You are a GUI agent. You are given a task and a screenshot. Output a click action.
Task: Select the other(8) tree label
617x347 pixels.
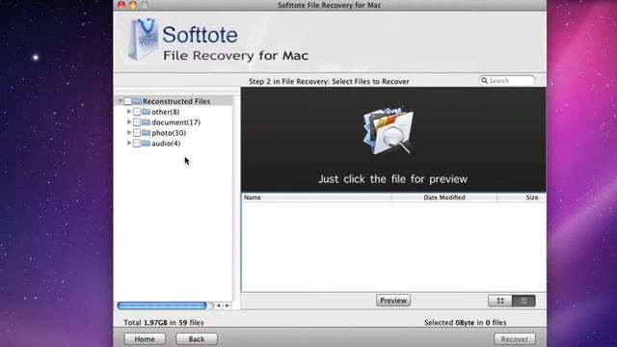tap(166, 112)
